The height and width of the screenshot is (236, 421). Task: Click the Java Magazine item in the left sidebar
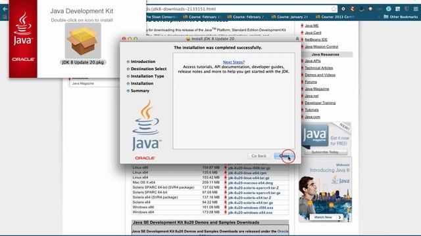click(x=83, y=83)
